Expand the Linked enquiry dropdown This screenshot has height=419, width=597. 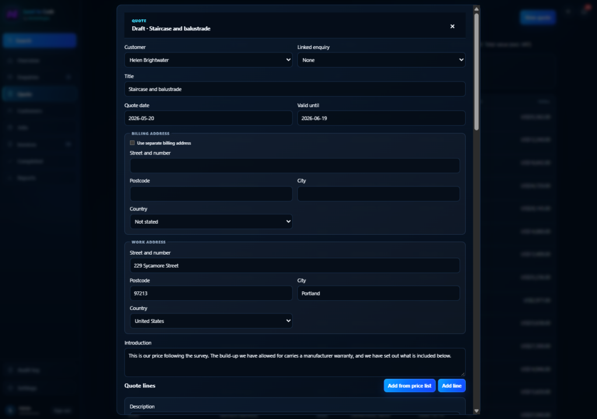(x=381, y=60)
